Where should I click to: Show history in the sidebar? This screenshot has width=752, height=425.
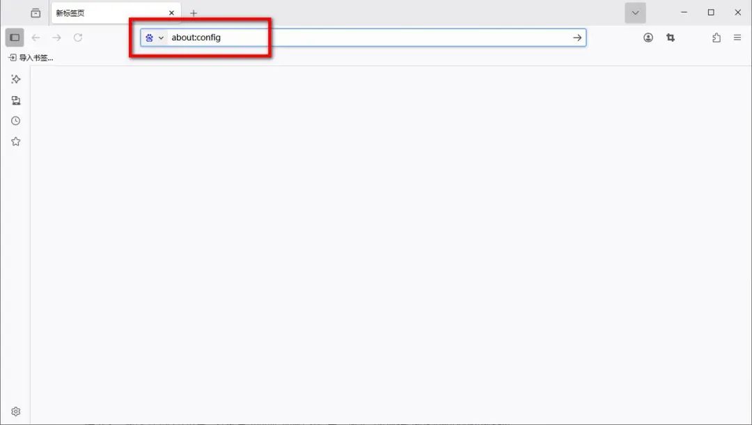16,121
